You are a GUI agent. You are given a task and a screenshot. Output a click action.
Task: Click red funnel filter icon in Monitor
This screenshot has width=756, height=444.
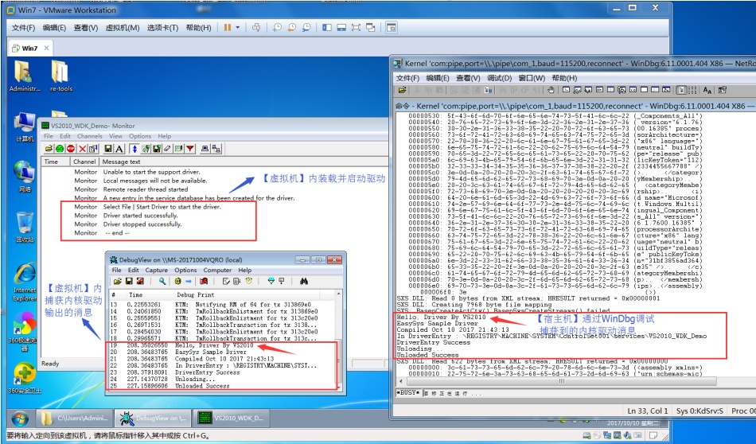190,149
